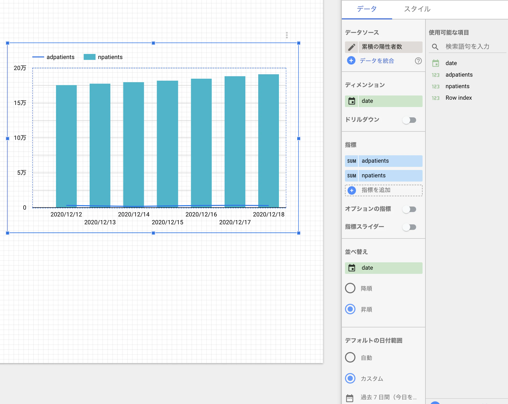Open the npatients metric field chip
Image resolution: width=508 pixels, height=404 pixels.
pos(390,176)
